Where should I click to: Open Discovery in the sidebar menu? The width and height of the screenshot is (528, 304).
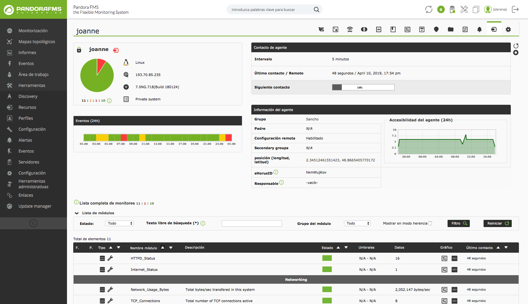coord(28,96)
